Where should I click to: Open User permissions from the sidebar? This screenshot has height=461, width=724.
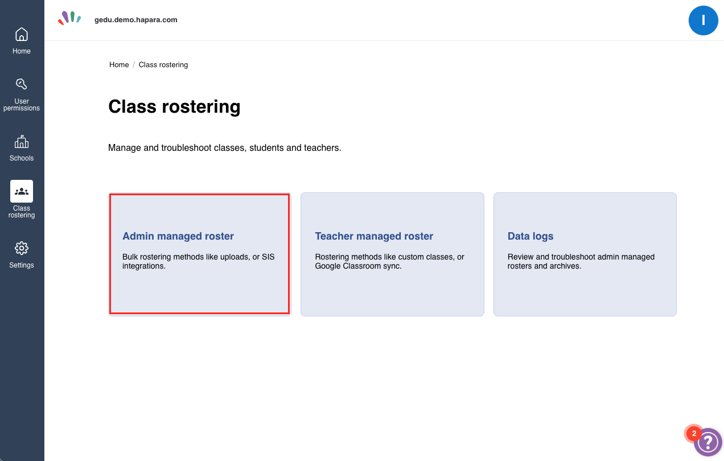coord(21,84)
